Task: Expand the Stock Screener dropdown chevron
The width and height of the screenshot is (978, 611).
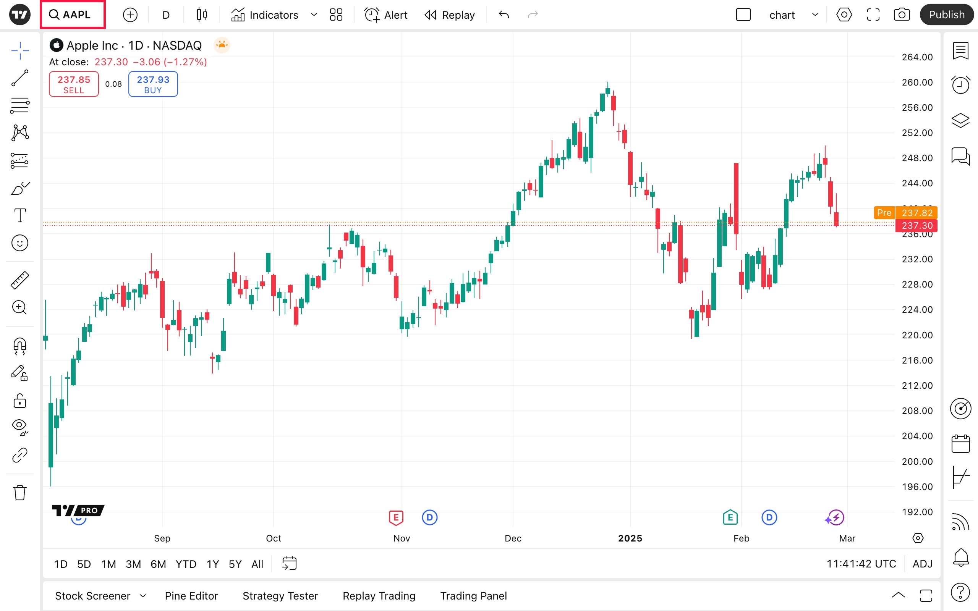Action: pyautogui.click(x=142, y=596)
